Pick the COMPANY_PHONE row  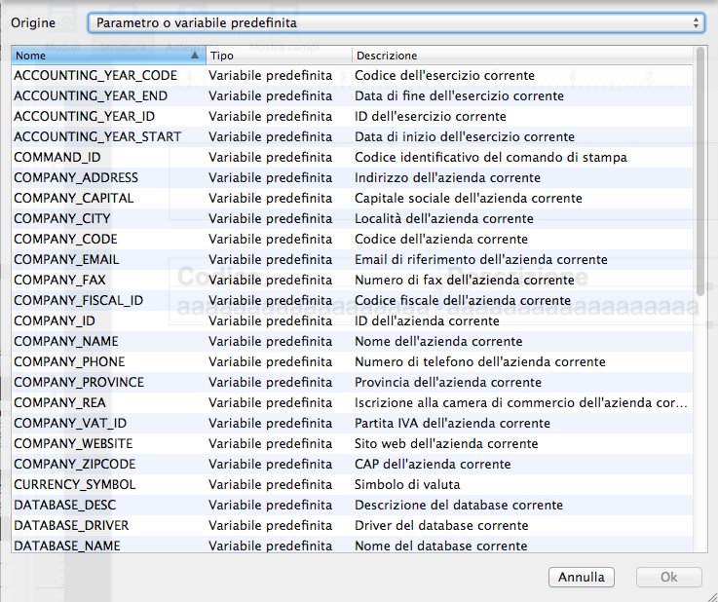(69, 361)
